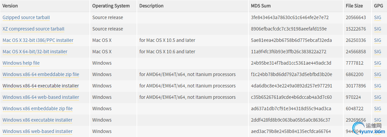Click Mac OS X 32-bit i386/PPC installer
Image resolution: width=387 pixels, height=137 pixels.
pyautogui.click(x=38, y=40)
